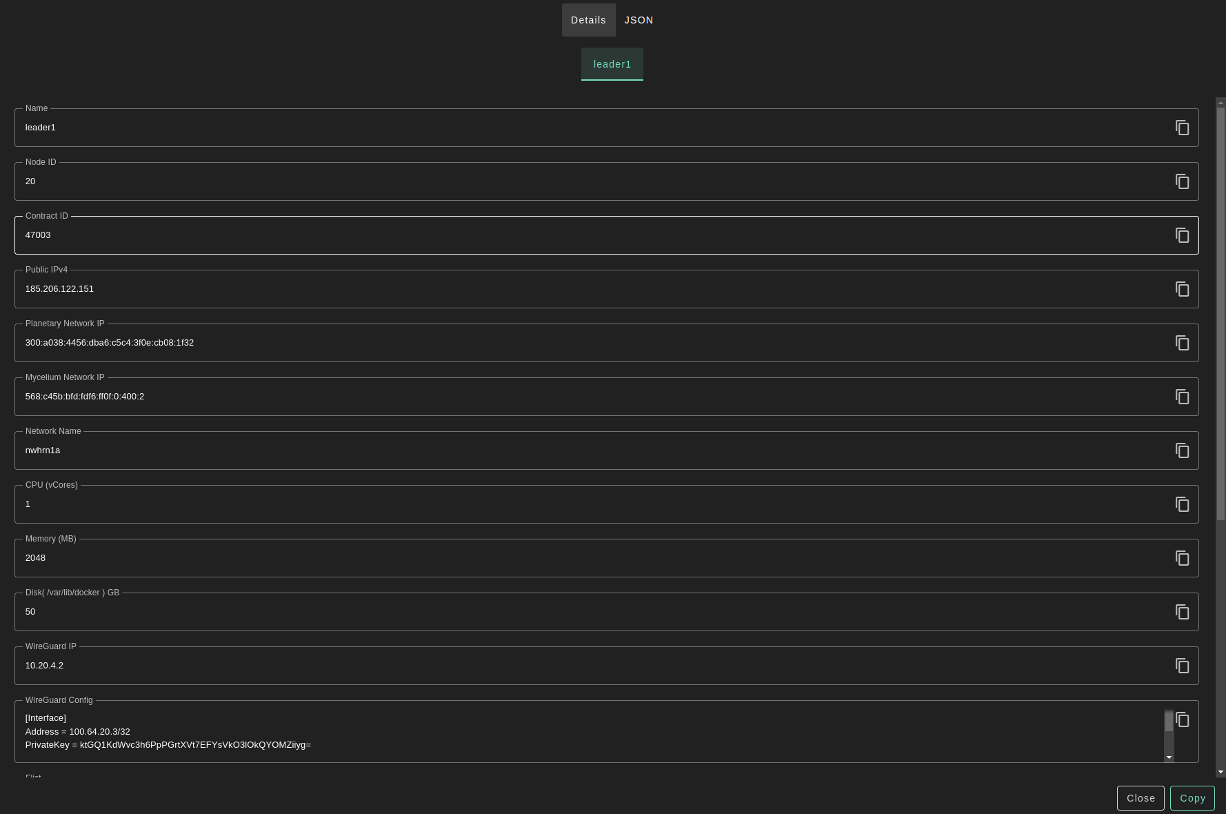
Task: Copy the Network Name value
Action: (1182, 450)
